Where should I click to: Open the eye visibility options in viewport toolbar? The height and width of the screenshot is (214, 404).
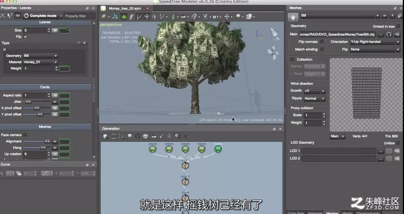[x=183, y=17]
